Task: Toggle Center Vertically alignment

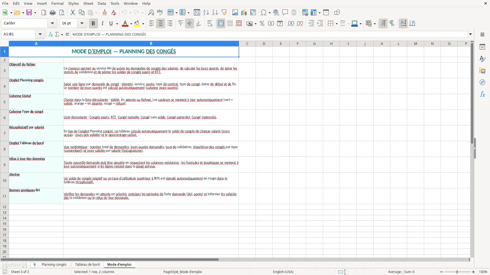Action: [189, 24]
